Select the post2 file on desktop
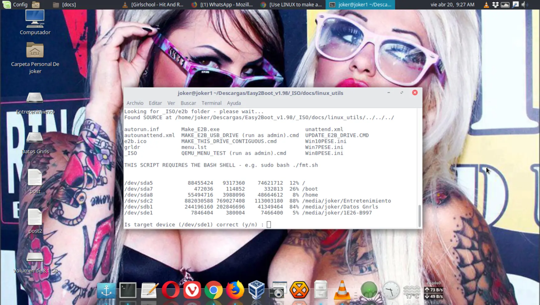Viewport: 540px width, 305px height. click(x=35, y=221)
